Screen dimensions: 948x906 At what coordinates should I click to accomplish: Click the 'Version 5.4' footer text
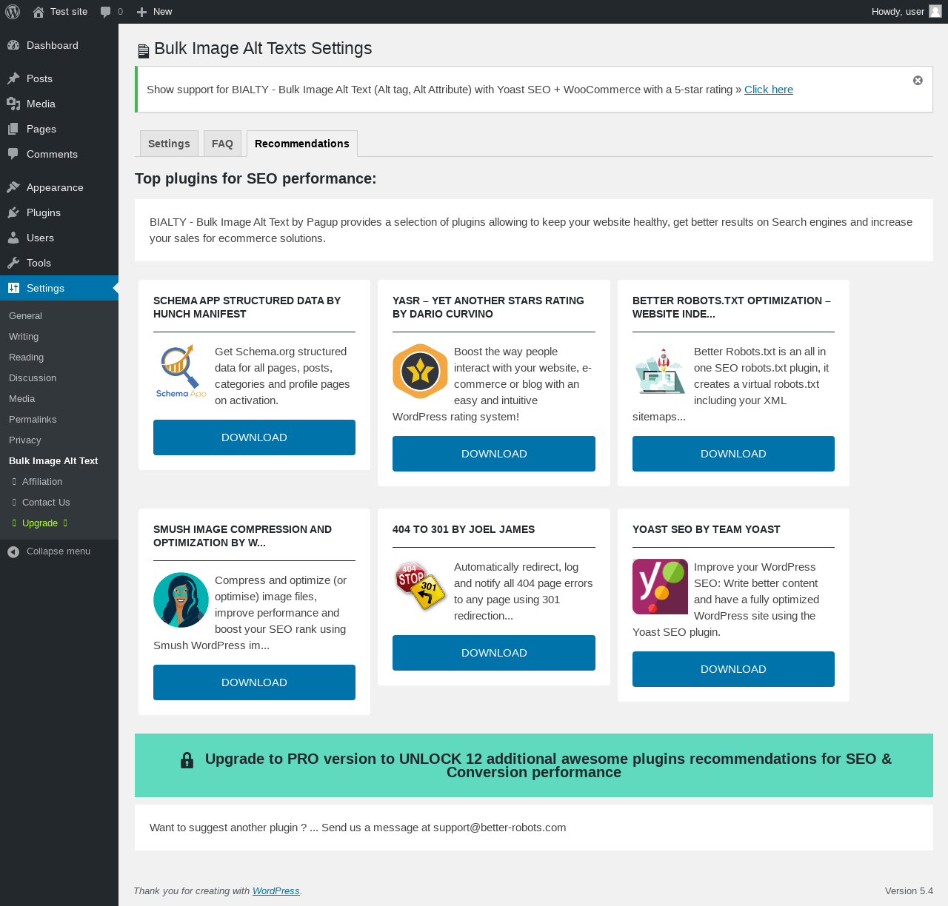coord(909,891)
